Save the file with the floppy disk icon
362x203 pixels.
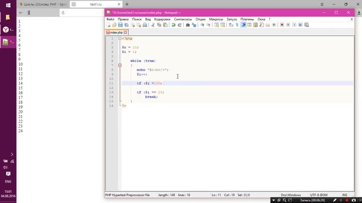(120, 25)
